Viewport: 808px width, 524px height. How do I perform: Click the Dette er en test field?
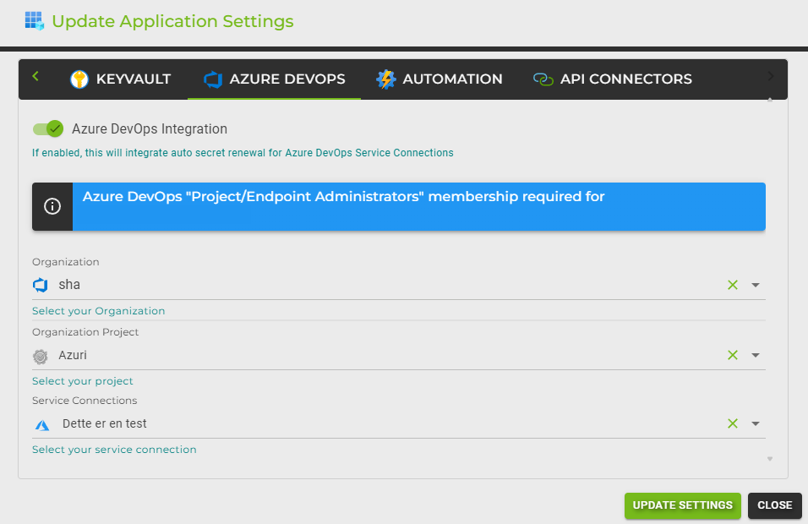[x=398, y=423]
